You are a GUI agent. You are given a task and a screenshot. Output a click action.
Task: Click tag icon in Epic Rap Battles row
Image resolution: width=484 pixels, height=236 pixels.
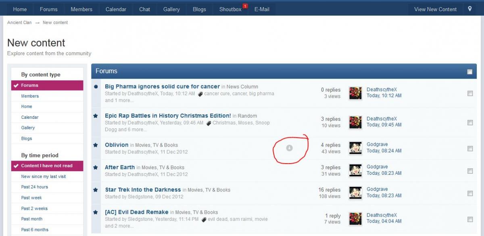click(x=209, y=123)
